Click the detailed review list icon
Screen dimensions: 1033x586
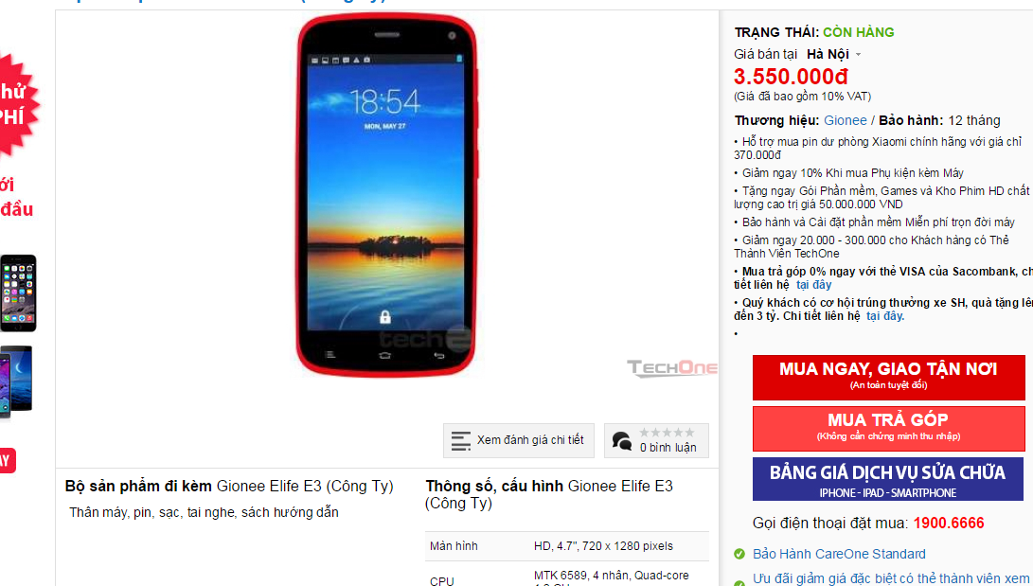[x=460, y=441]
